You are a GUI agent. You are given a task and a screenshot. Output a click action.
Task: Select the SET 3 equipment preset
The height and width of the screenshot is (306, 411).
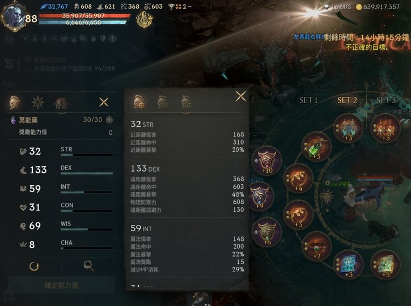pos(385,100)
